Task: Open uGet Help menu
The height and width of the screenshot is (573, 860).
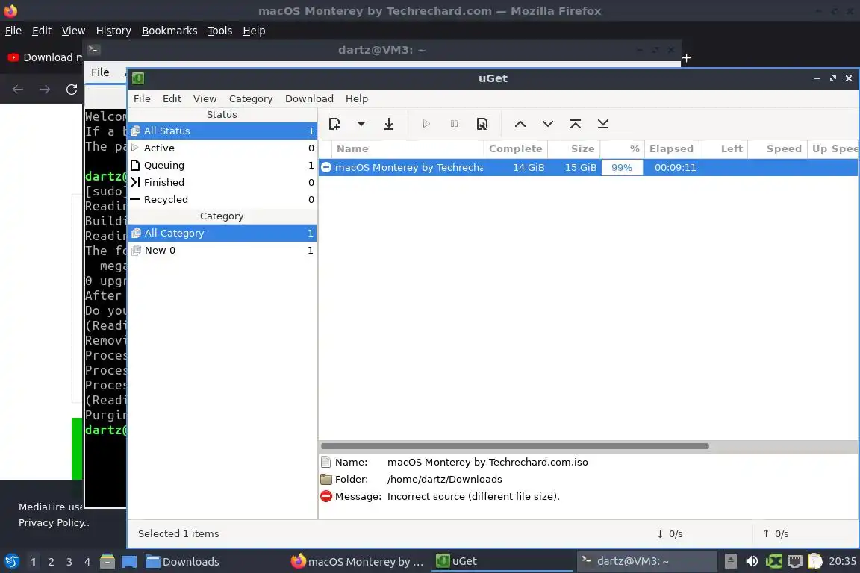Action: (357, 98)
